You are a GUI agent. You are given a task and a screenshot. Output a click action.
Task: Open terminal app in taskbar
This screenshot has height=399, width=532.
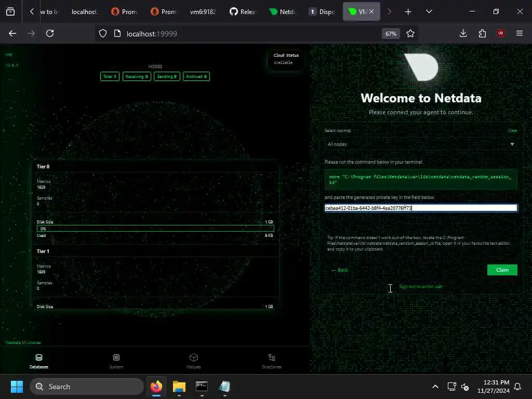tap(202, 387)
